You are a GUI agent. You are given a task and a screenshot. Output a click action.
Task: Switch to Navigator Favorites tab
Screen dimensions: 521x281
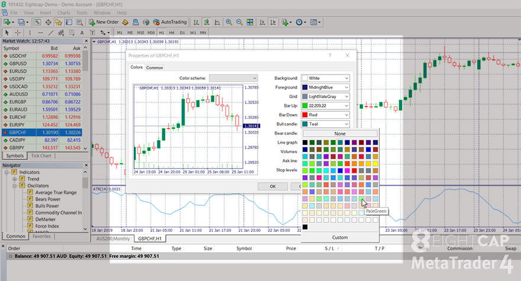[x=41, y=236]
